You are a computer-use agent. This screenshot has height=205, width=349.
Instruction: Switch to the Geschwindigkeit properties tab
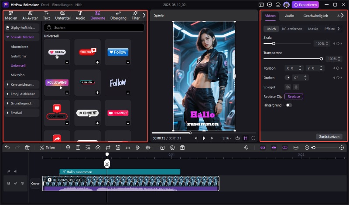315,16
